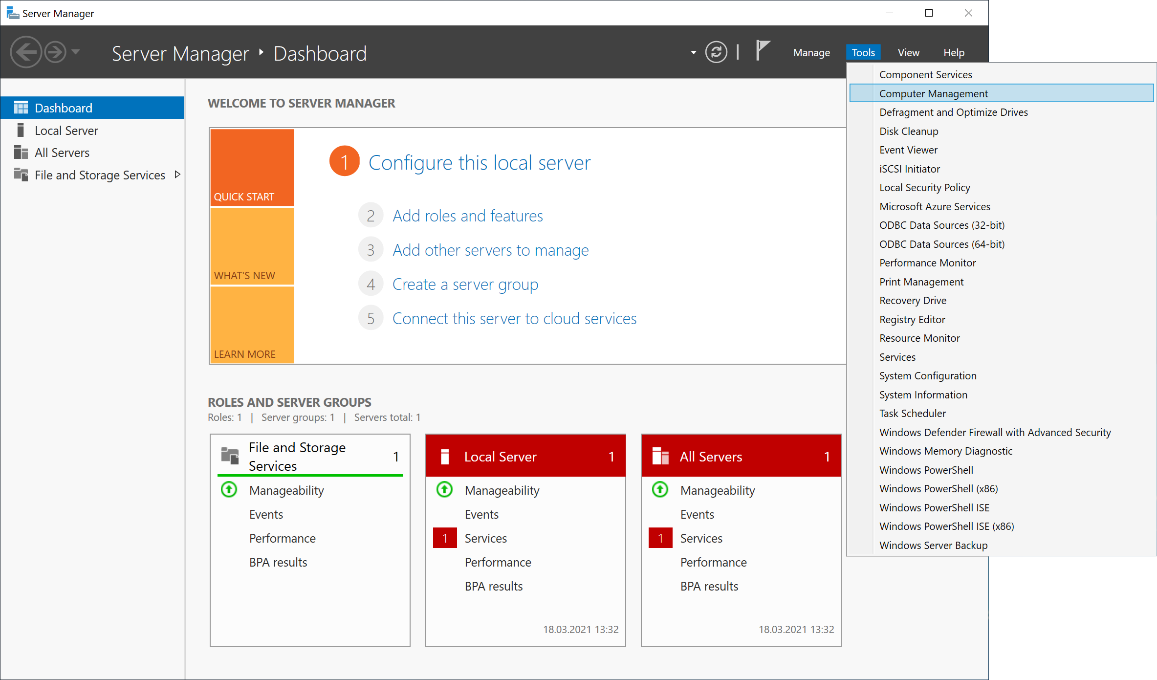Choose Defragment and Optimize Drives
The image size is (1157, 680).
[1002, 112]
